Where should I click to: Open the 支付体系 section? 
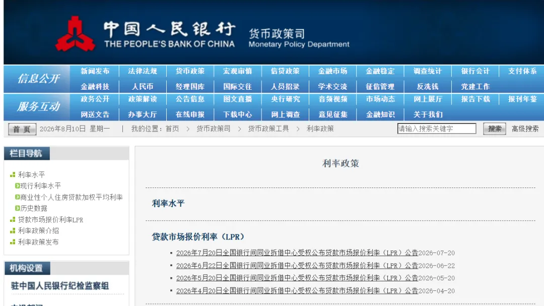(522, 71)
